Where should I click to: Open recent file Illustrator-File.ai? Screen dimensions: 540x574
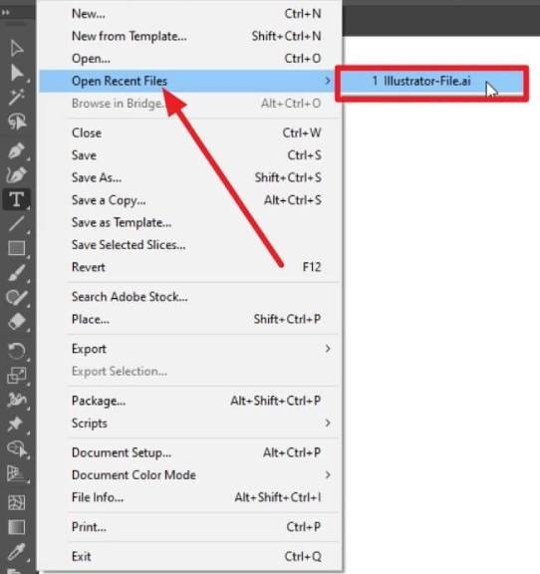tap(432, 82)
